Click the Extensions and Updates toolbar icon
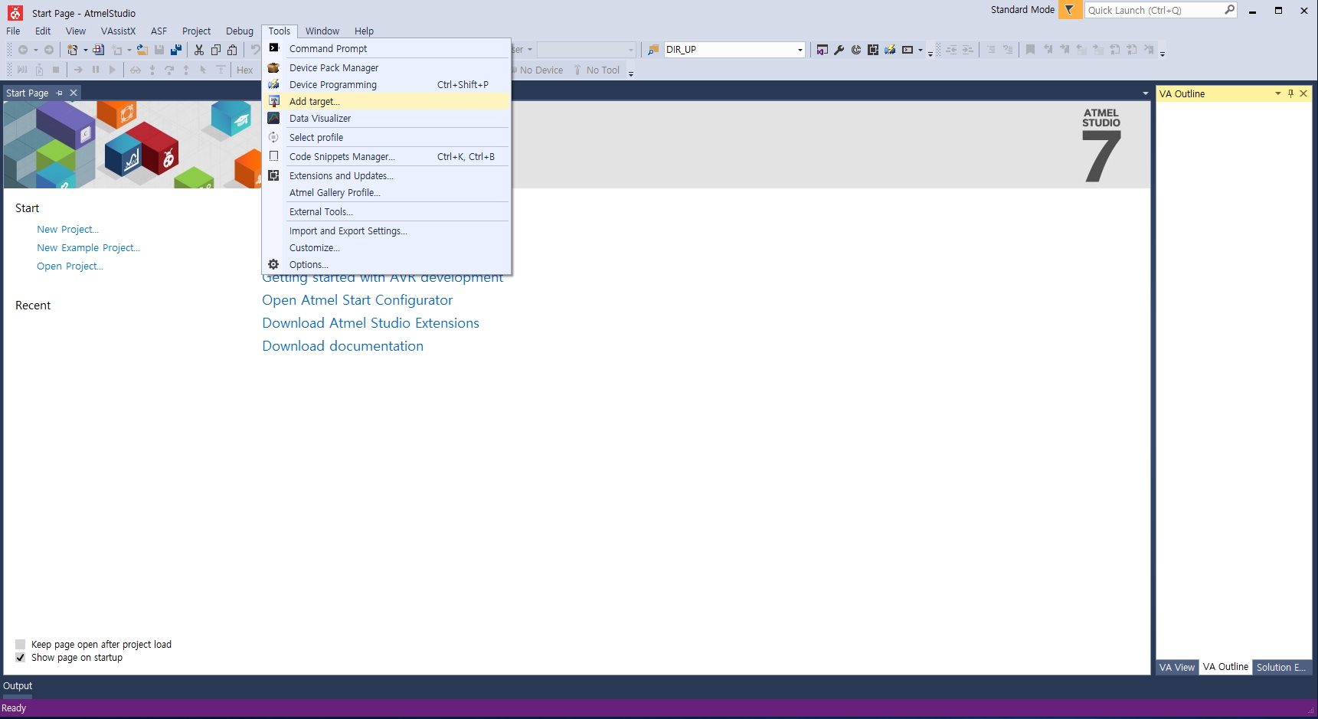 pos(873,50)
